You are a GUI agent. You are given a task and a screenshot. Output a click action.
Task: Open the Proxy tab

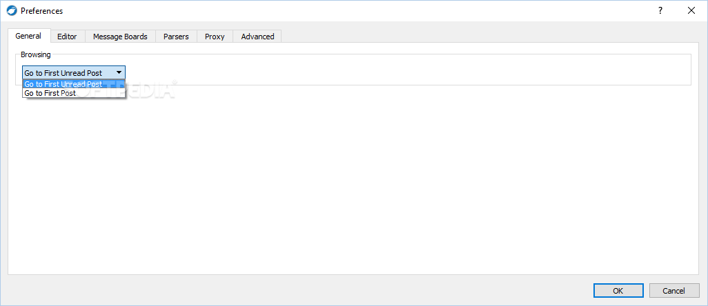215,37
